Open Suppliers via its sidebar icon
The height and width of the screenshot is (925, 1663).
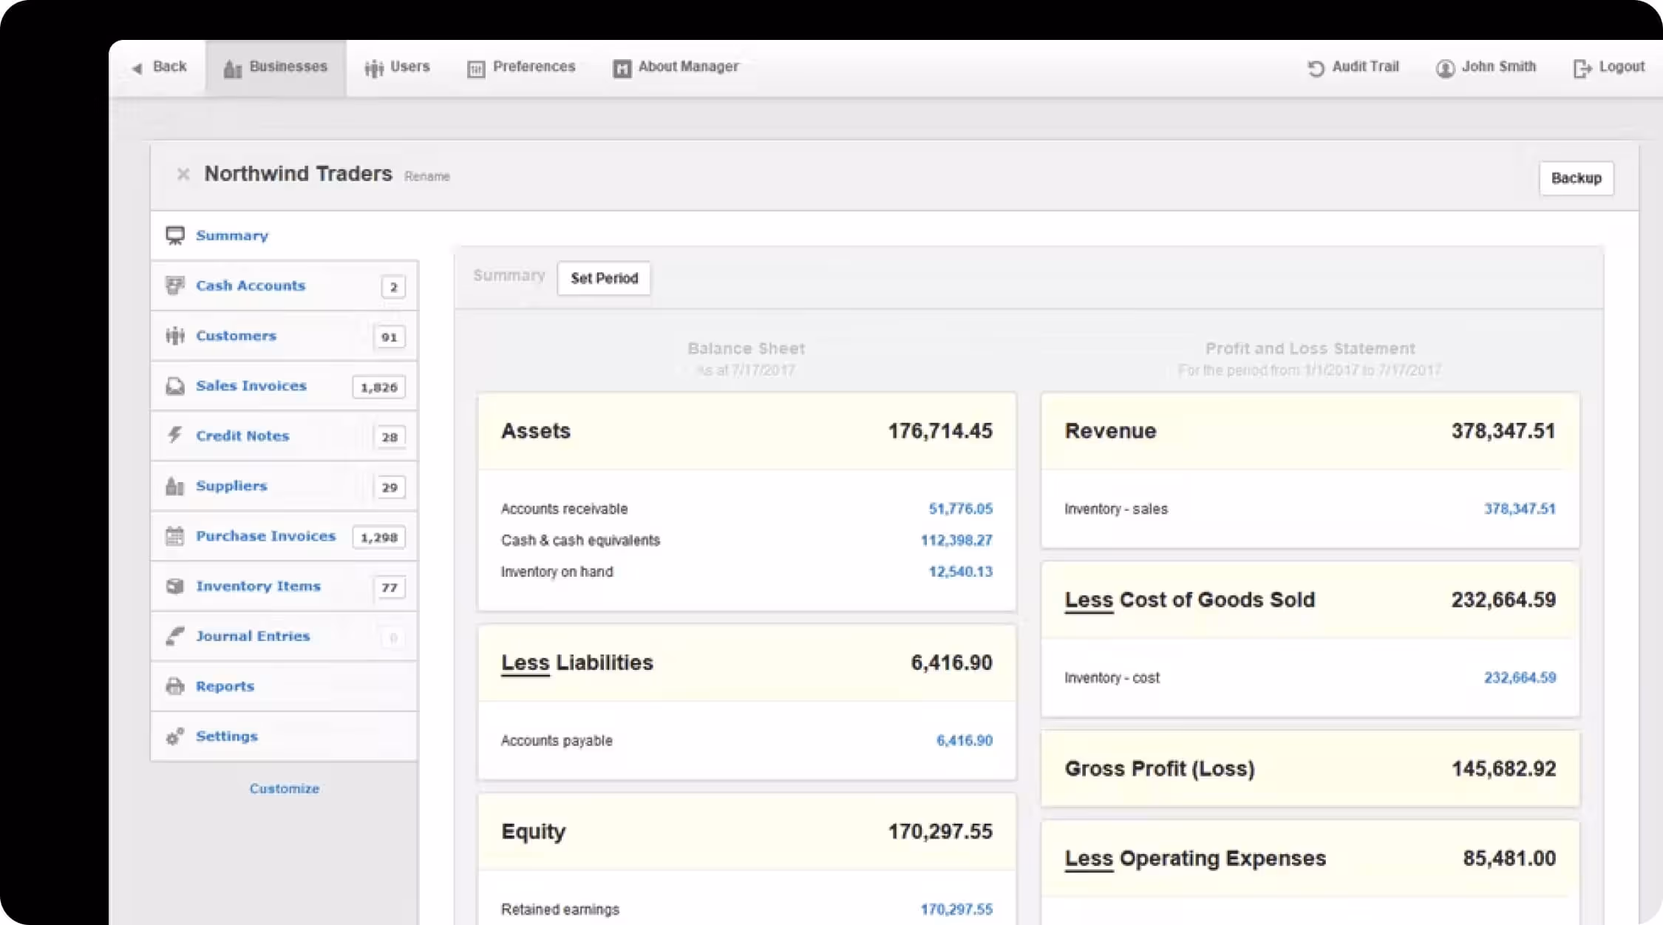pos(175,486)
